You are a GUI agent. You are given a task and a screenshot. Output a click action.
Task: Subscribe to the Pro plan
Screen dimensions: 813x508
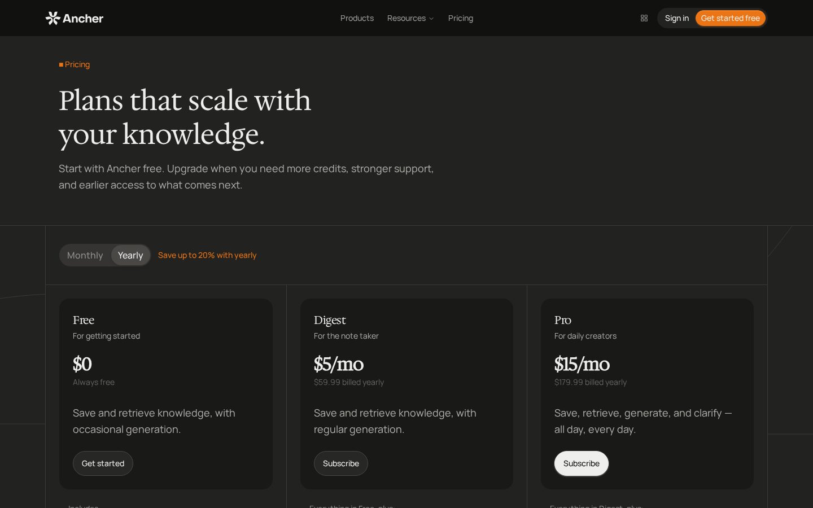[582, 463]
